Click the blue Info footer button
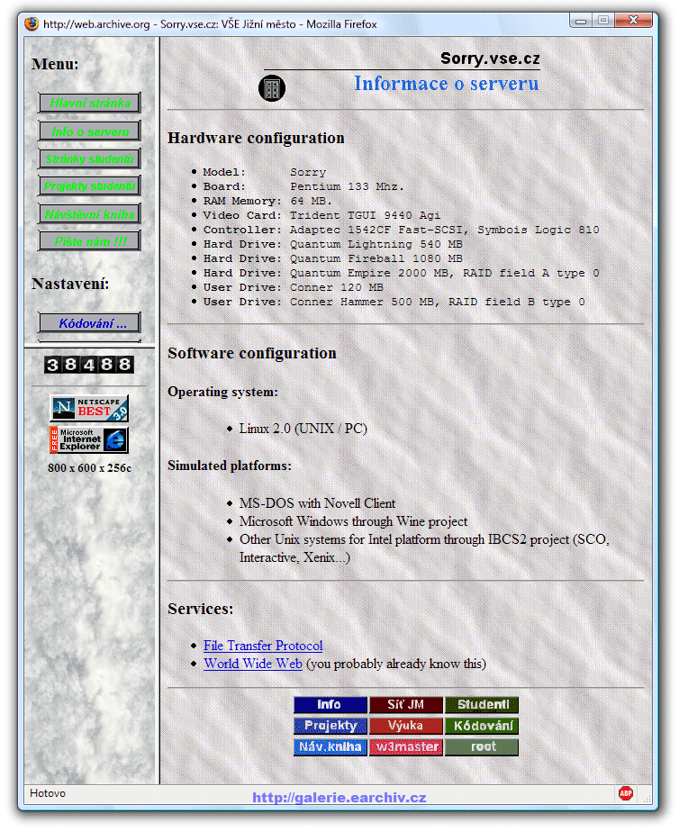Image resolution: width=679 pixels, height=832 pixels. [x=330, y=705]
